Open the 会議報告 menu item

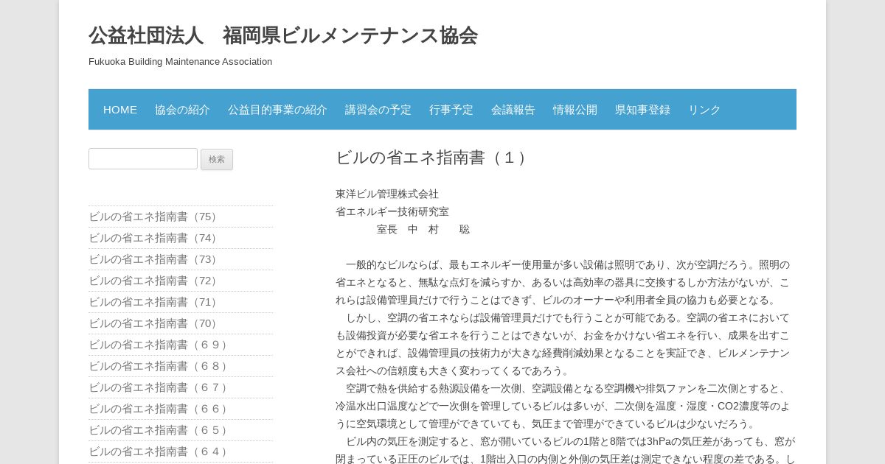click(513, 110)
